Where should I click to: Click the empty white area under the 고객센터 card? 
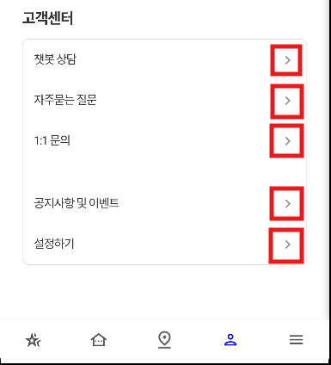tap(164, 291)
